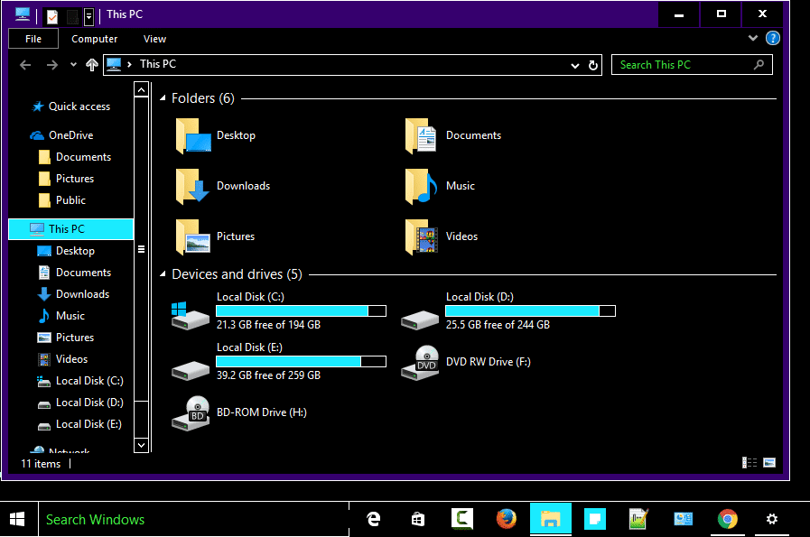Viewport: 810px width, 537px height.
Task: Switch to Large icons view layout
Action: 769,463
